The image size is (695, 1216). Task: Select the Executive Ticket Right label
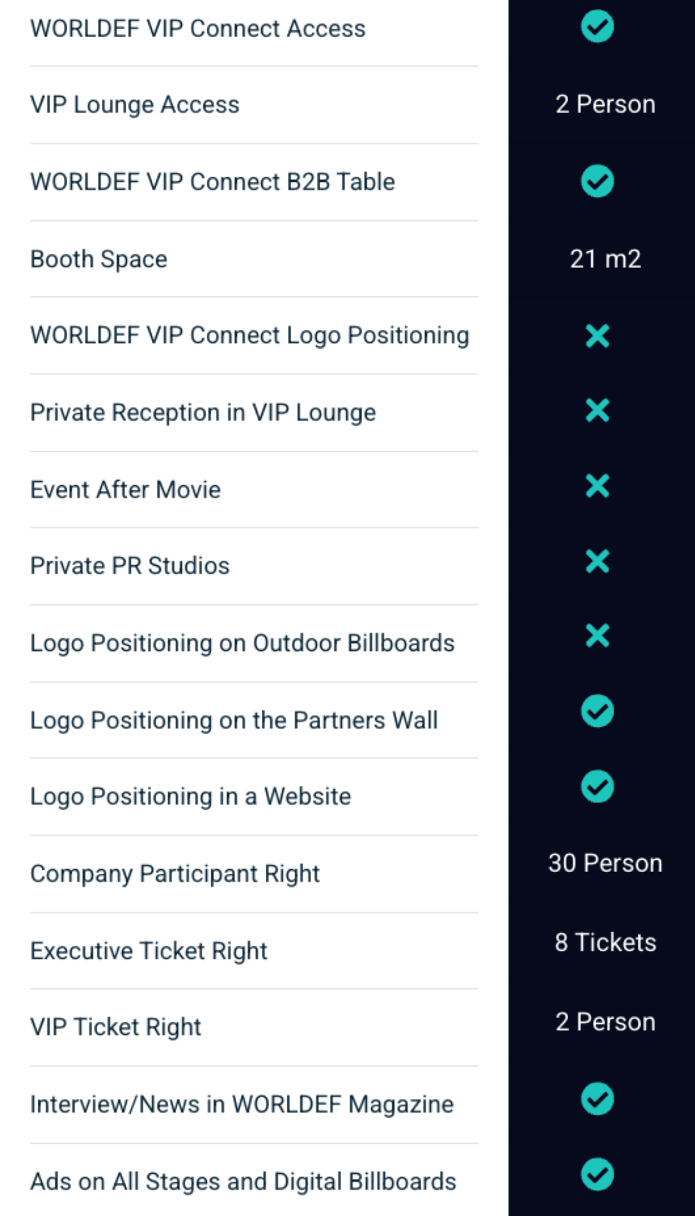149,951
